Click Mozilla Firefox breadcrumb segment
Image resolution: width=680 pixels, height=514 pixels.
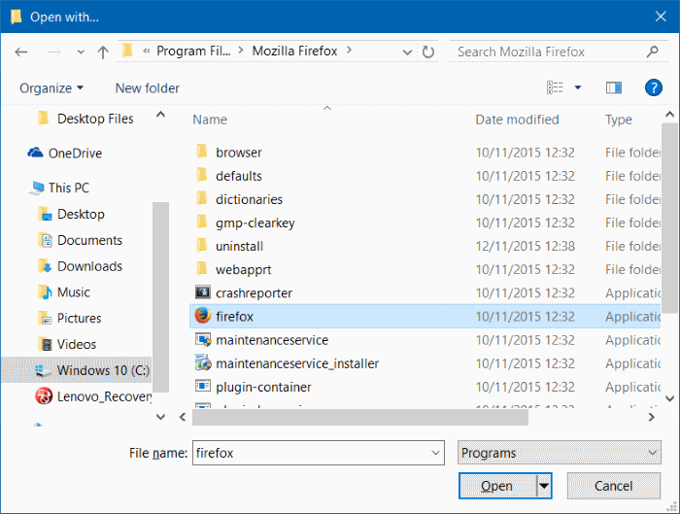(x=294, y=51)
